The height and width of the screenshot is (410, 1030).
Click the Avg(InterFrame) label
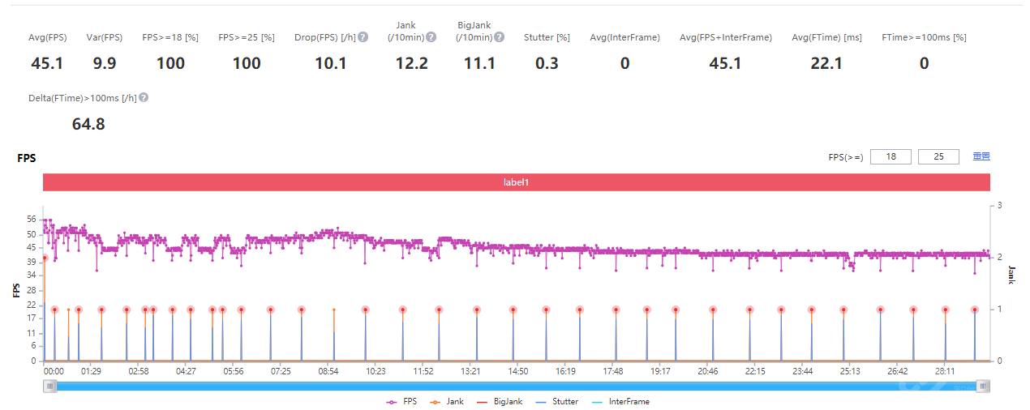pyautogui.click(x=624, y=37)
